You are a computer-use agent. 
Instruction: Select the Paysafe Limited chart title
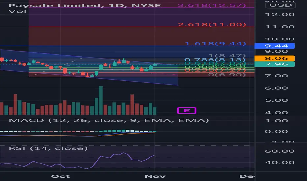pos(85,5)
